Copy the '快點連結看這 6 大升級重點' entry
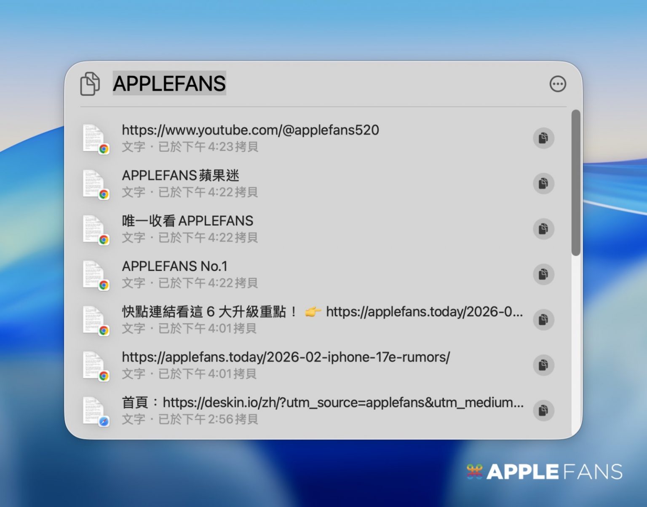 [543, 319]
